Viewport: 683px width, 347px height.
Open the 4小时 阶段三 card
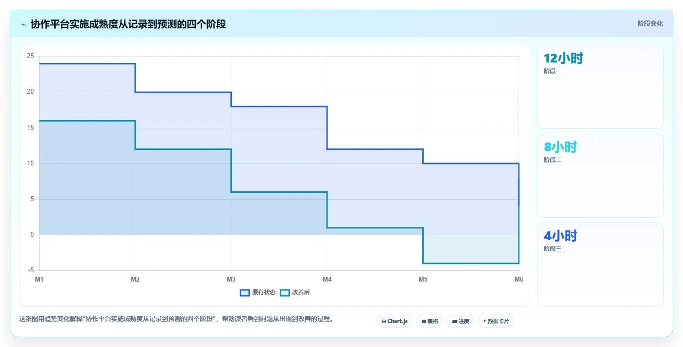tap(600, 265)
